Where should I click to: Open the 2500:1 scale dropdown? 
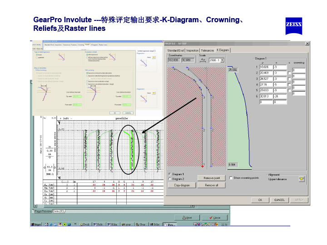click(x=222, y=60)
